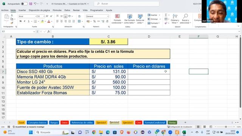Apply percent style format

tap(95, 21)
